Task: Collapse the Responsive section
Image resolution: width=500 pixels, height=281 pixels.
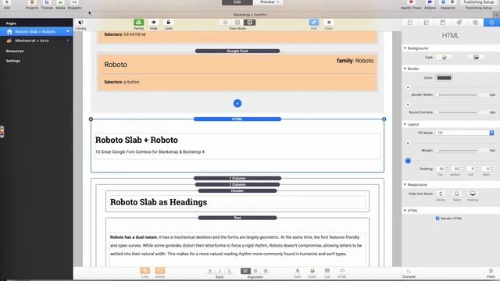Action: (x=405, y=184)
